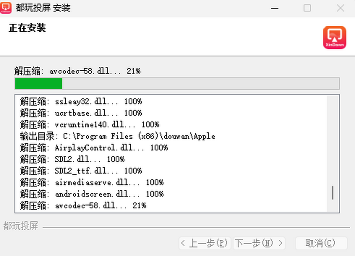Viewport: 355px width, 256px height.
Task: Select the ssleay32.dll log line
Action: pyautogui.click(x=81, y=102)
